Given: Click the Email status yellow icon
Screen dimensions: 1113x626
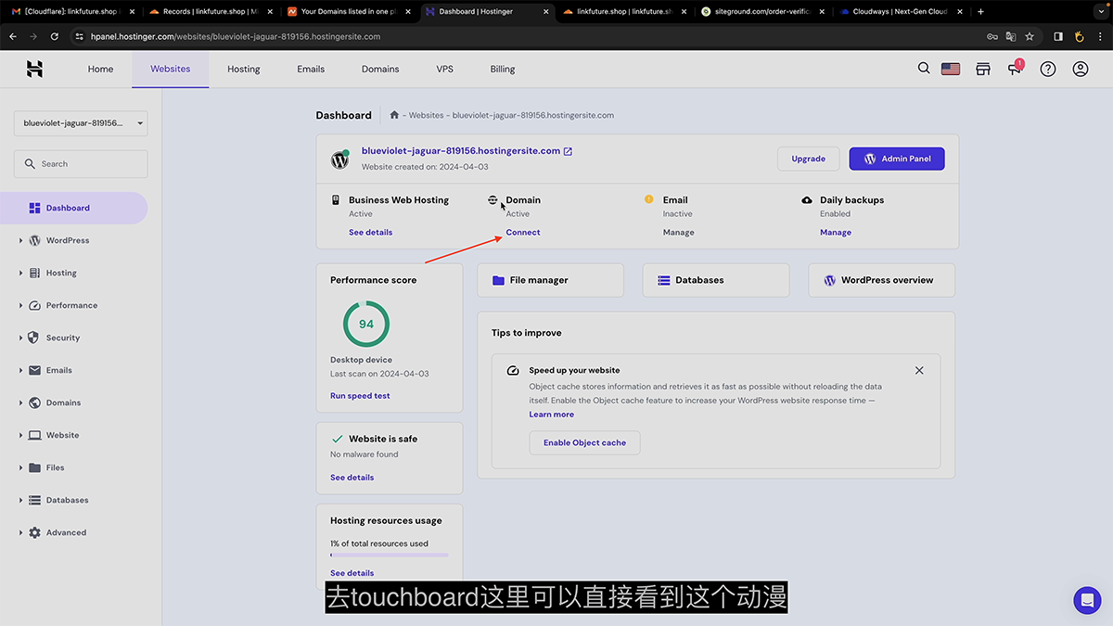Looking at the screenshot, I should 649,198.
